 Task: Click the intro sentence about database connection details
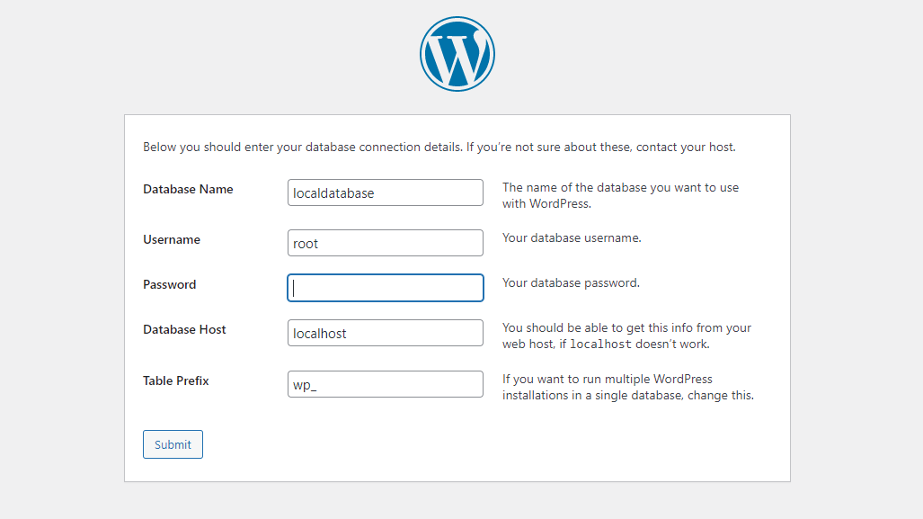[439, 148]
